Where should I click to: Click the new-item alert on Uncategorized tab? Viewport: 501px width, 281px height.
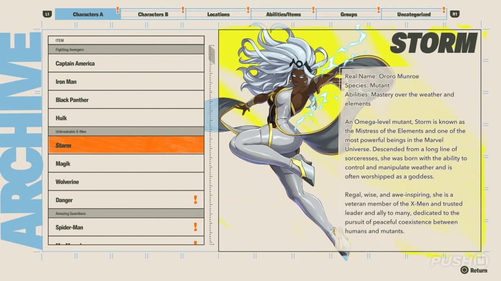(444, 10)
